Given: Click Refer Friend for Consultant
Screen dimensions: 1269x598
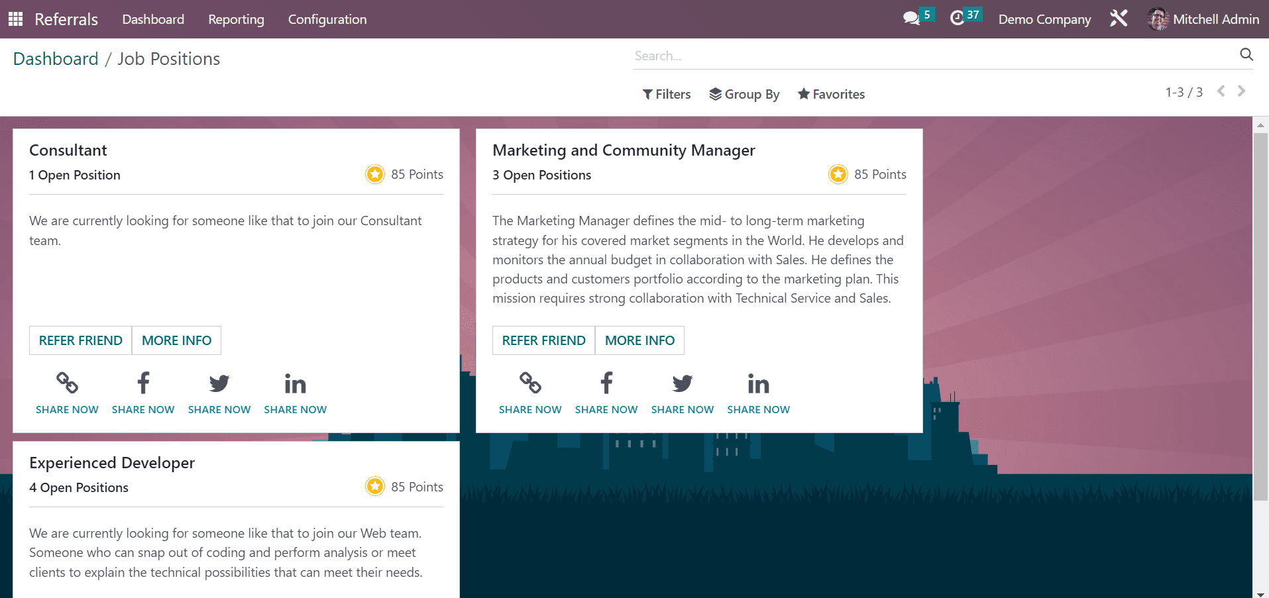Looking at the screenshot, I should pos(81,340).
